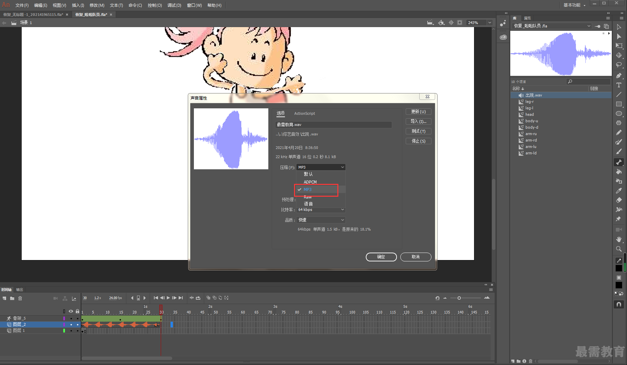Toggle visibility of layer 图层_2
Screen dimensions: 627x365
tap(71, 325)
